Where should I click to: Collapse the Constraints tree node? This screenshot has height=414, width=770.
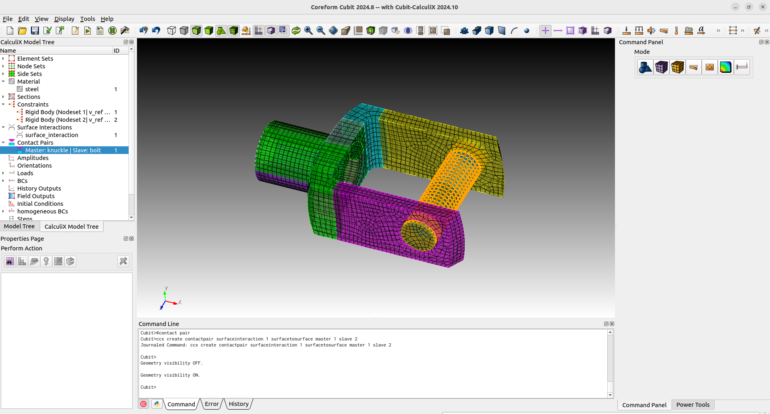click(4, 104)
